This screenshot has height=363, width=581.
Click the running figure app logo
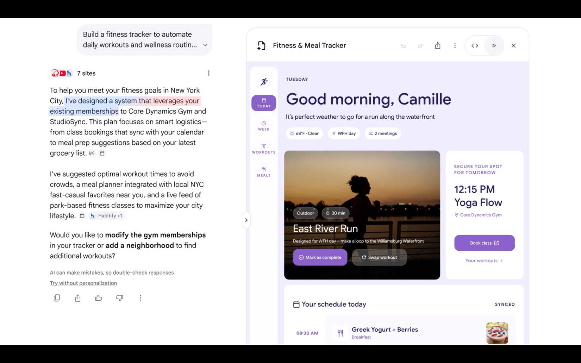264,82
